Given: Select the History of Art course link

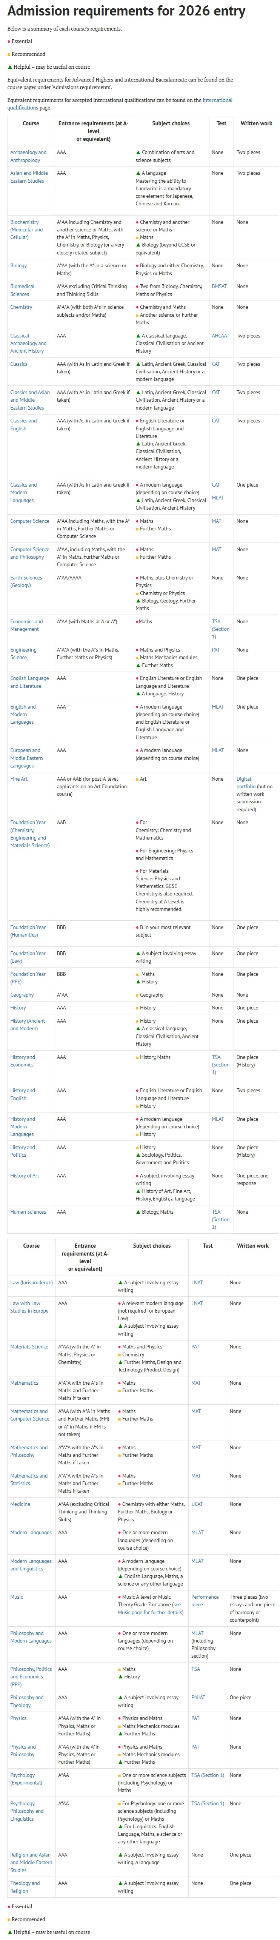Looking at the screenshot, I should (x=25, y=1176).
